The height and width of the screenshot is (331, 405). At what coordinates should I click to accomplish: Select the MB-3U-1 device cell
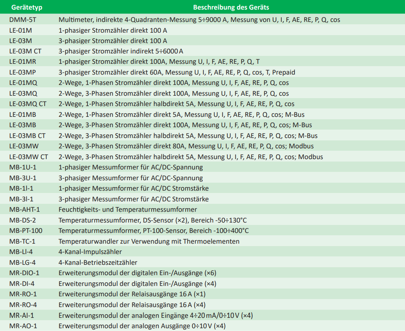coord(23,178)
